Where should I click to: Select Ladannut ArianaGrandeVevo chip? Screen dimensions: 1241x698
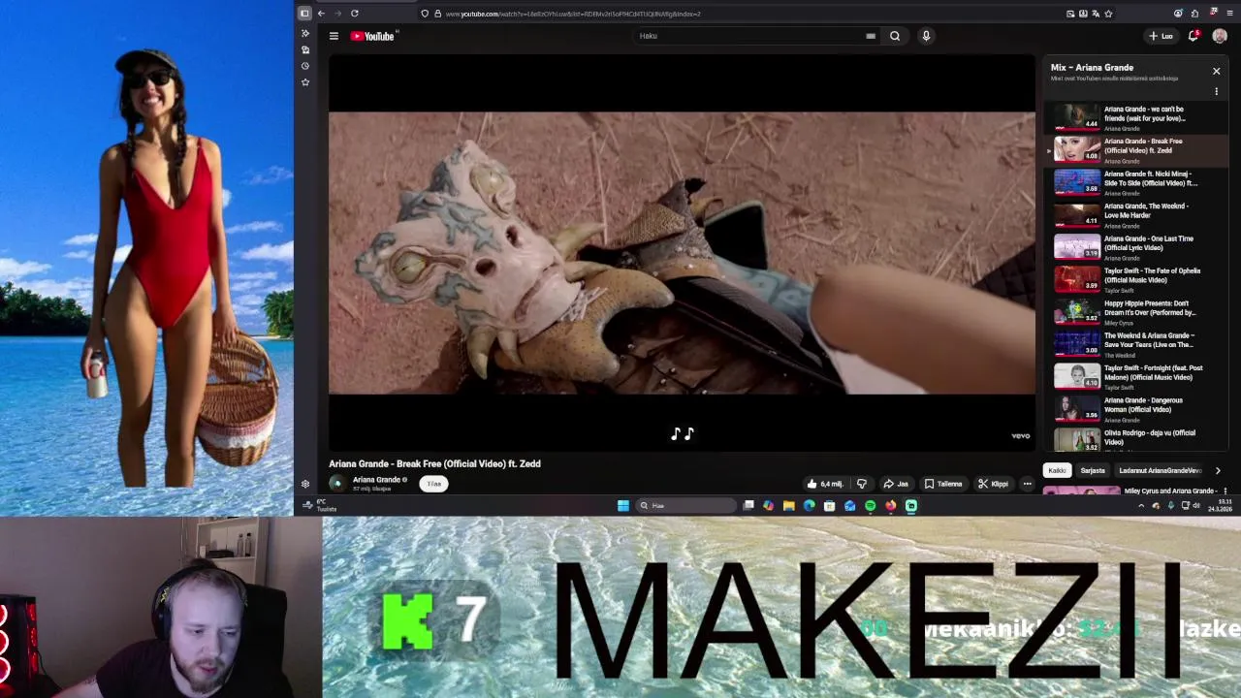1161,470
